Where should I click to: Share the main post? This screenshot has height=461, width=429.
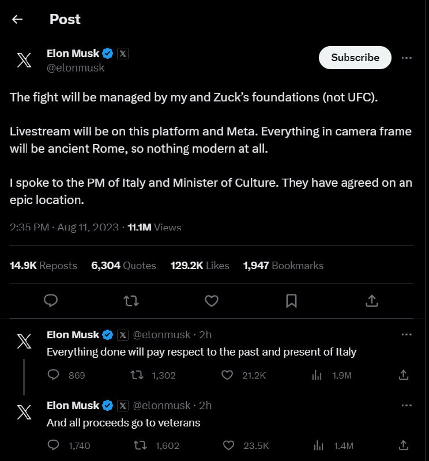(x=372, y=300)
